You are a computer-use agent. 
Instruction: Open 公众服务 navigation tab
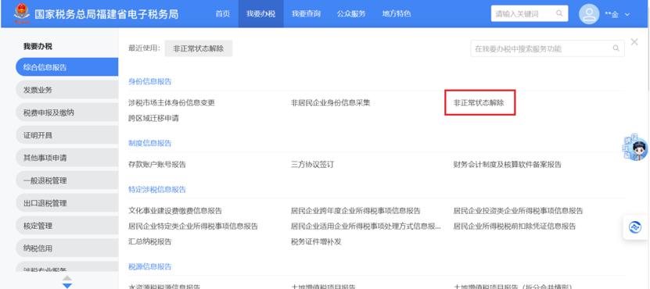click(x=351, y=13)
